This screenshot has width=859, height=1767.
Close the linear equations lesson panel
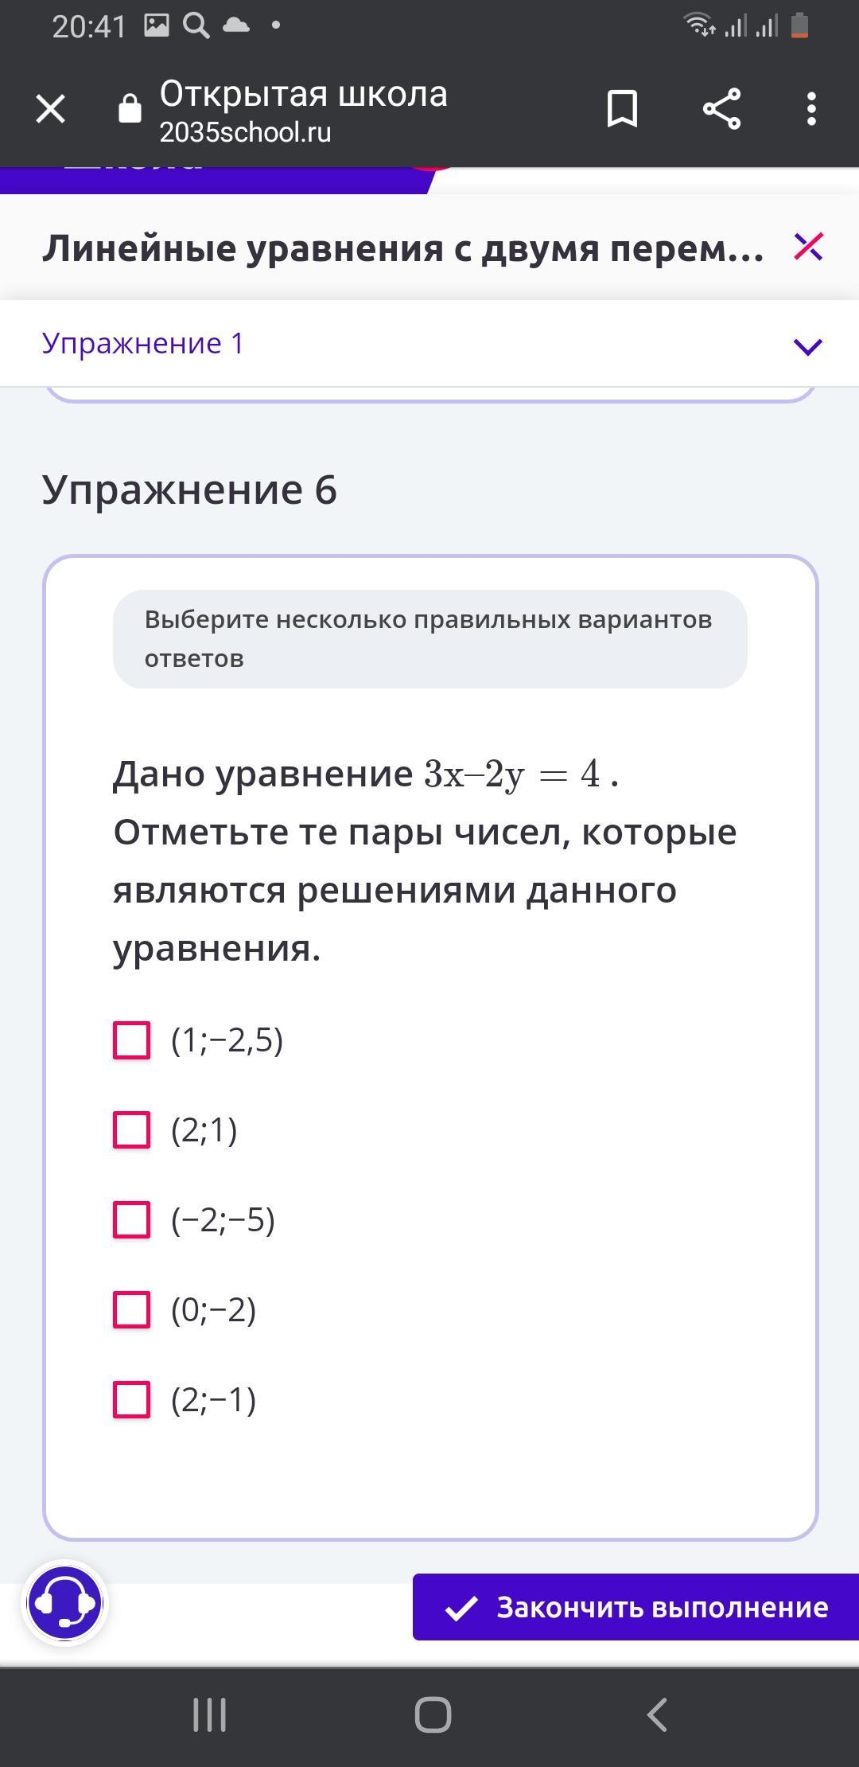click(807, 247)
